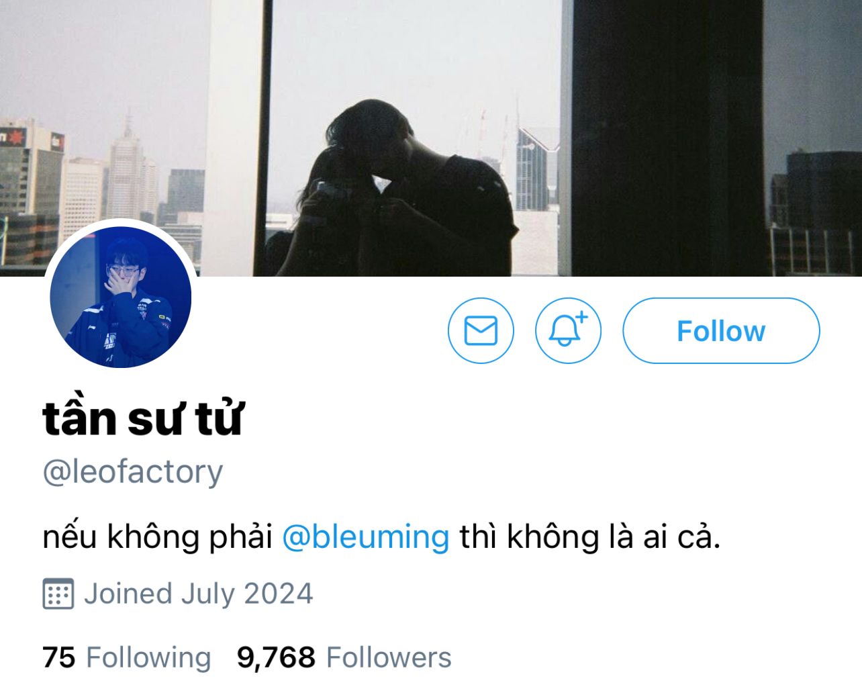Click the follower count number 9,768

coord(276,657)
